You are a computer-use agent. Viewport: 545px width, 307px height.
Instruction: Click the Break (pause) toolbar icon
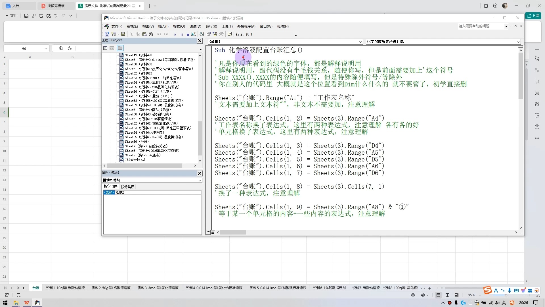tap(182, 35)
